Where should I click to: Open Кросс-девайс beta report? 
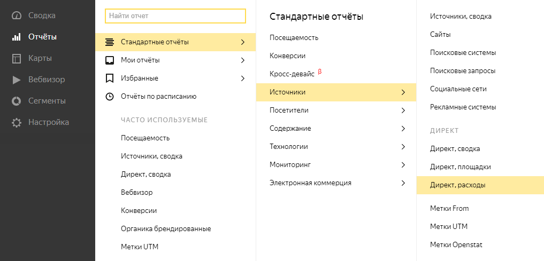click(292, 74)
